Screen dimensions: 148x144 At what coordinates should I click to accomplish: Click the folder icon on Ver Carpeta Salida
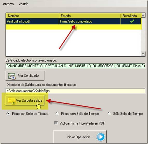click(12, 101)
